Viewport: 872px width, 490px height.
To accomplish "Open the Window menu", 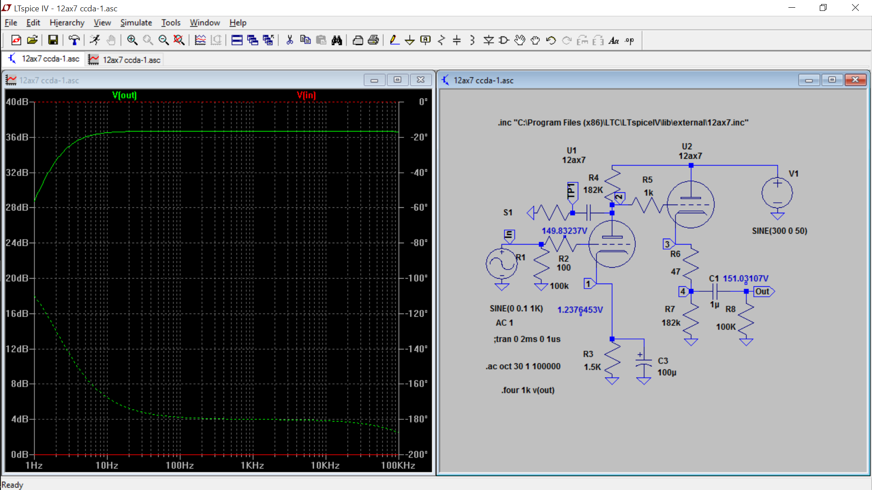I will (x=205, y=23).
